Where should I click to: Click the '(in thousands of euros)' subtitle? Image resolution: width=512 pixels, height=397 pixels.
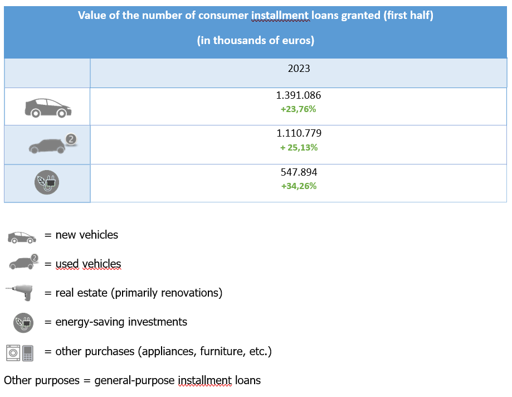click(x=255, y=41)
